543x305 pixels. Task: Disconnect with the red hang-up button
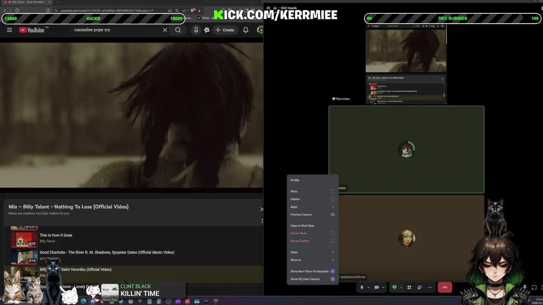(445, 287)
